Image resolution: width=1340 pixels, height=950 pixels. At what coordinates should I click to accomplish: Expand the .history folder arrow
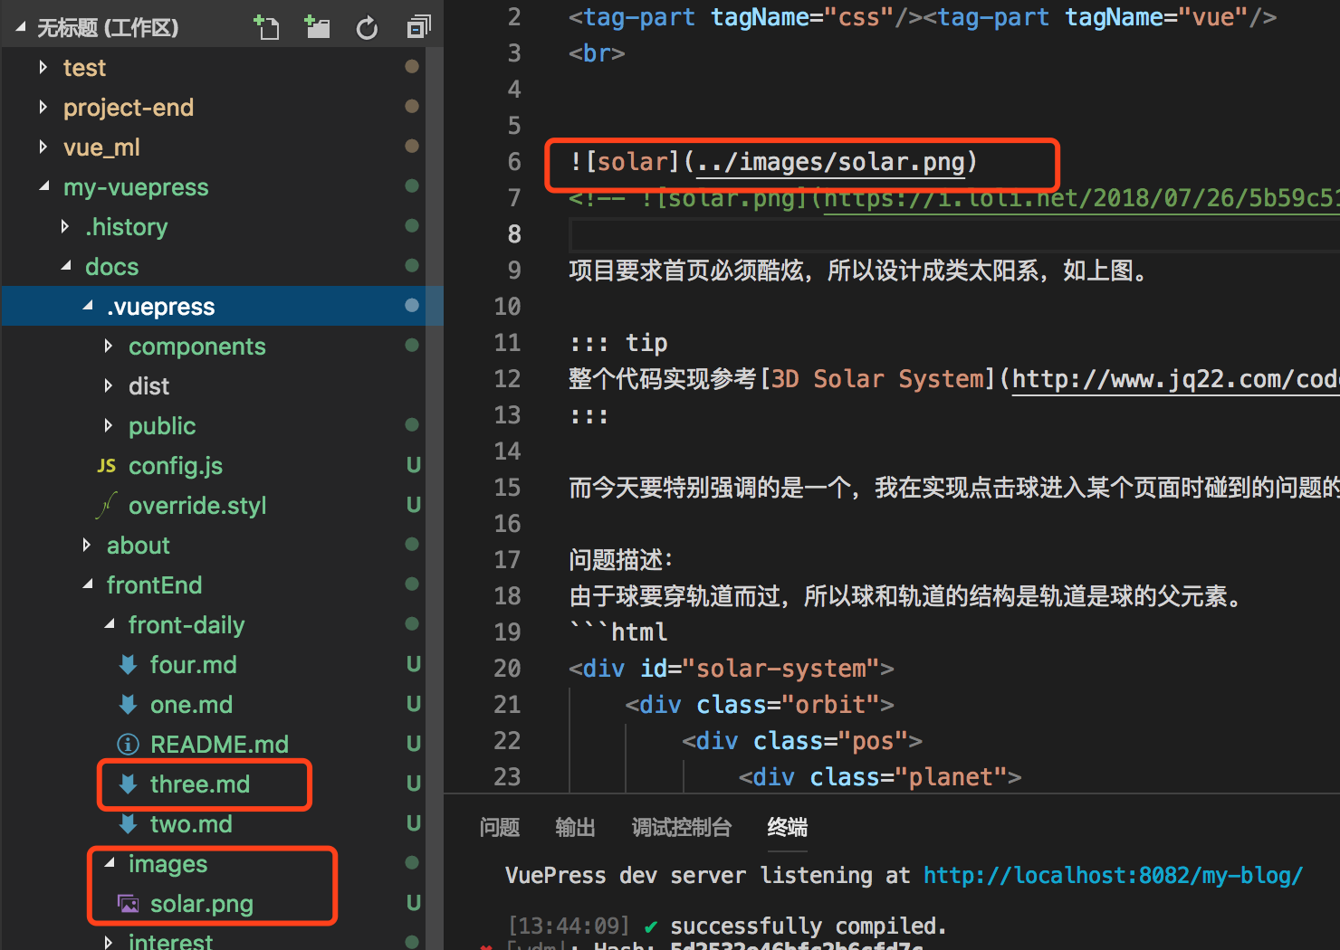point(64,226)
